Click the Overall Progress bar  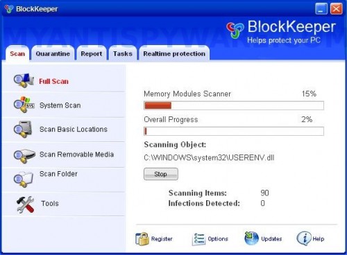(234, 131)
